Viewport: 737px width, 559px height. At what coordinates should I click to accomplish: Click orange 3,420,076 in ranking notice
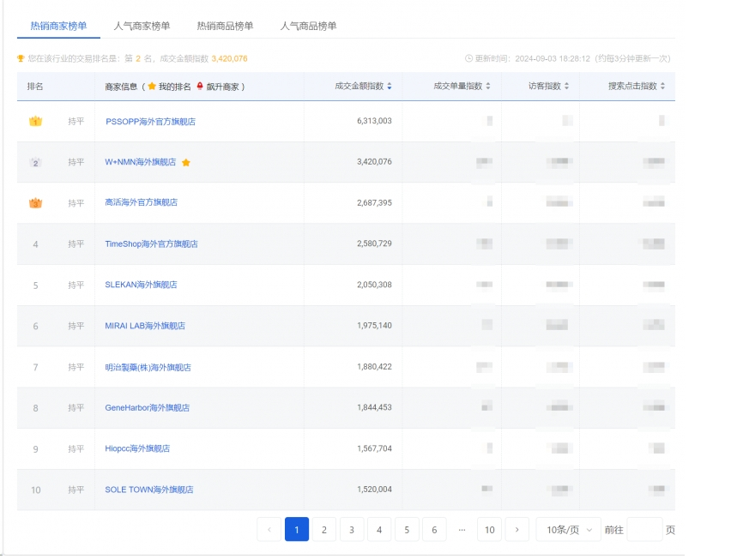(x=229, y=58)
